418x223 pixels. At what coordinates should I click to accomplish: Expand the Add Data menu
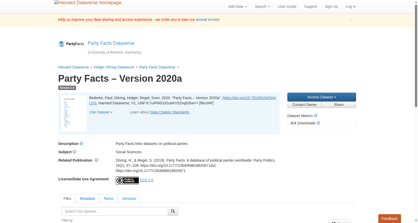[x=237, y=7]
